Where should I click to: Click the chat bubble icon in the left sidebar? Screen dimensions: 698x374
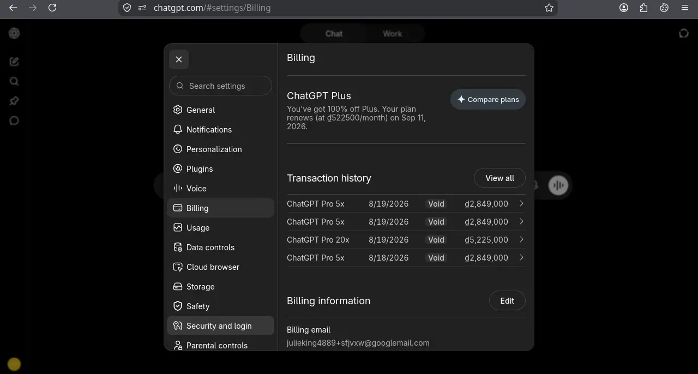pos(14,120)
